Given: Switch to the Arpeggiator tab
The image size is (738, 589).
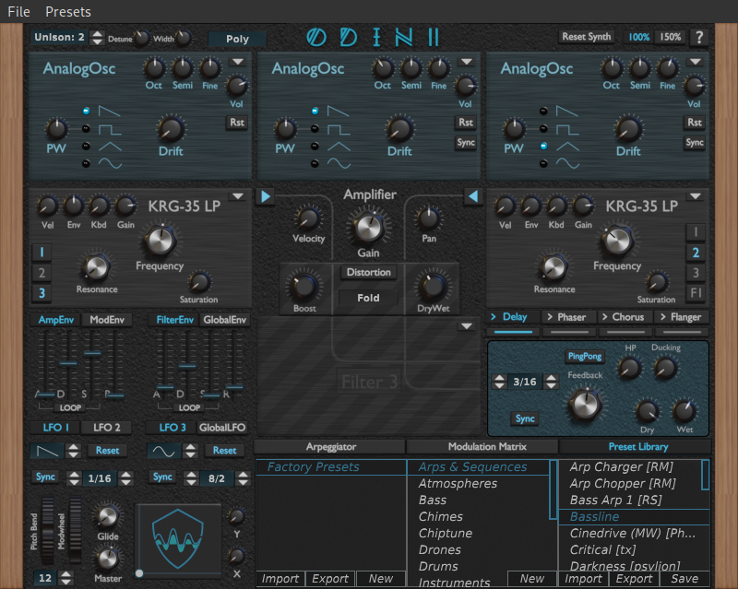Looking at the screenshot, I should click(x=330, y=446).
